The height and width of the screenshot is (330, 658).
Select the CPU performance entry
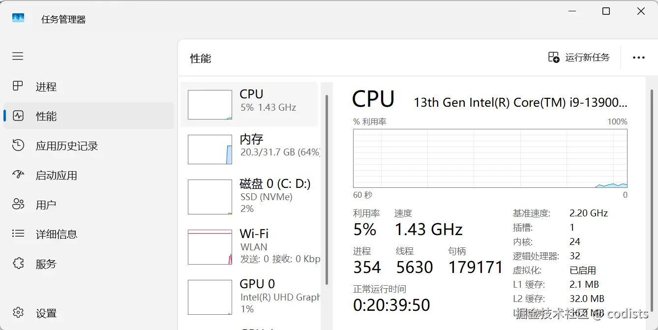(x=249, y=104)
